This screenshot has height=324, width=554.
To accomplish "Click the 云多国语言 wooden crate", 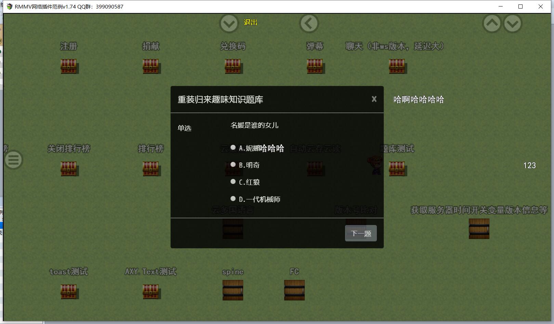I will click(x=233, y=229).
